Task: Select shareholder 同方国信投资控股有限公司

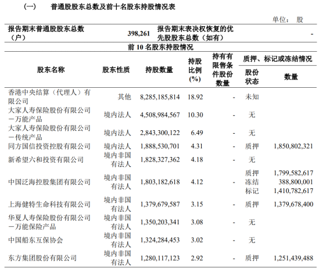Action: click(49, 146)
